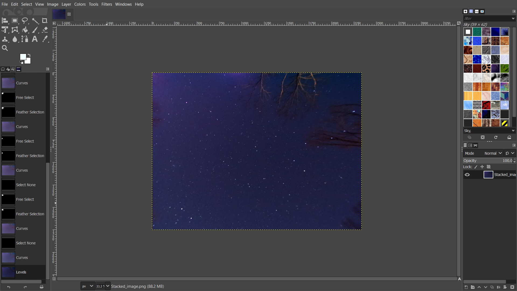Open the patterns dock configuration menu
The height and width of the screenshot is (291, 517).
tap(514, 11)
